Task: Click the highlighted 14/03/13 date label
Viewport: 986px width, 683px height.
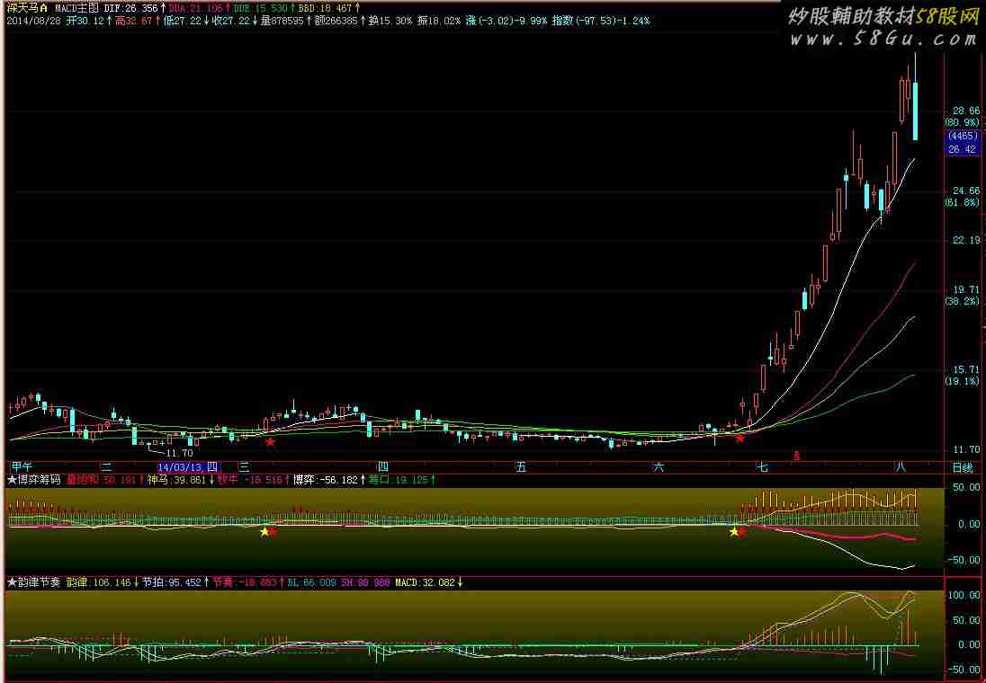Action: click(187, 467)
